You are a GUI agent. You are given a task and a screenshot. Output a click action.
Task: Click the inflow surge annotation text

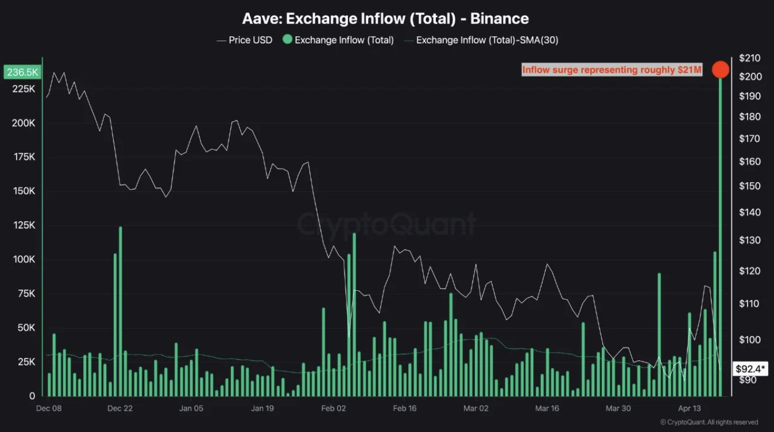coord(612,70)
